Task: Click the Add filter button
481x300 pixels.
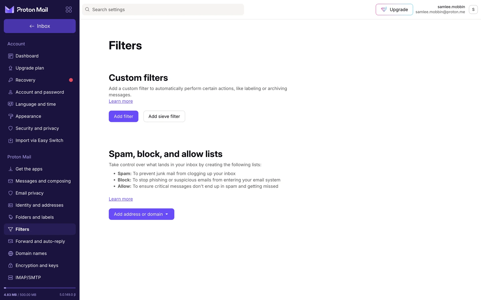Action: (124, 116)
